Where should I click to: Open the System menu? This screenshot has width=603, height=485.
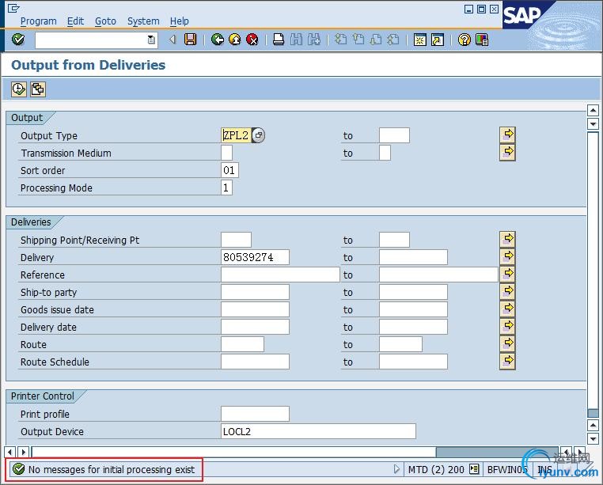[143, 21]
